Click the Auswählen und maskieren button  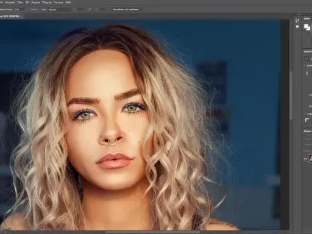pyautogui.click(x=127, y=9)
